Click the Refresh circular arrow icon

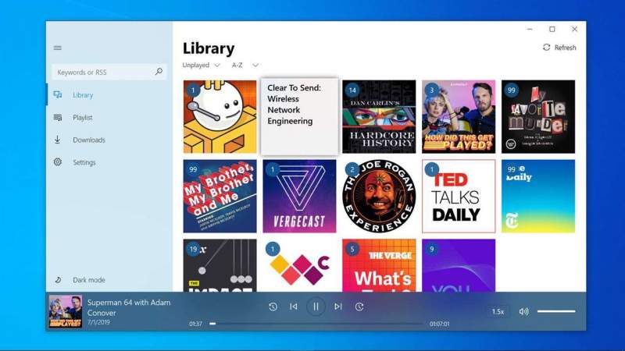click(546, 48)
